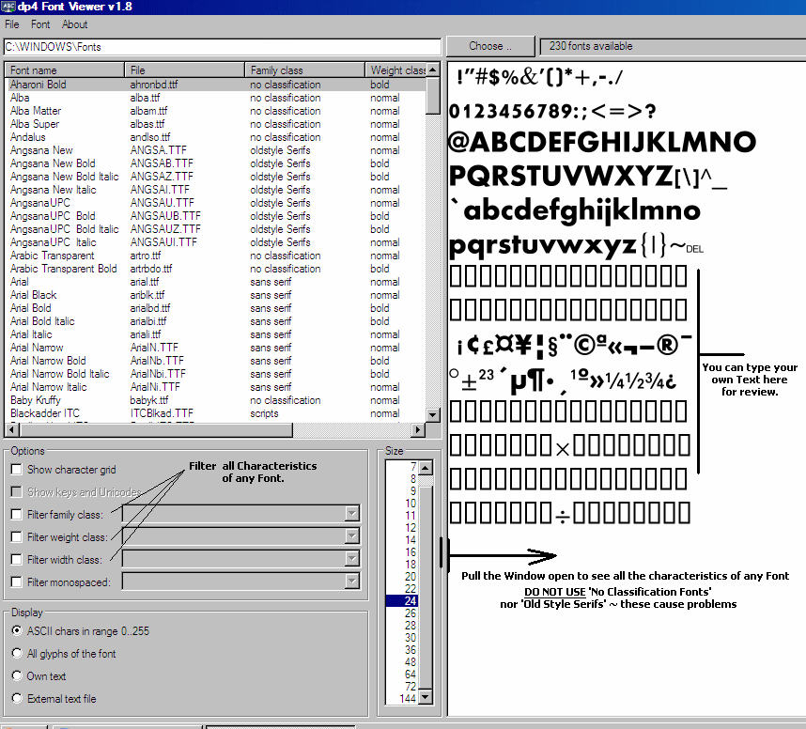
Task: Click Size list scroll down arrow
Action: (426, 697)
